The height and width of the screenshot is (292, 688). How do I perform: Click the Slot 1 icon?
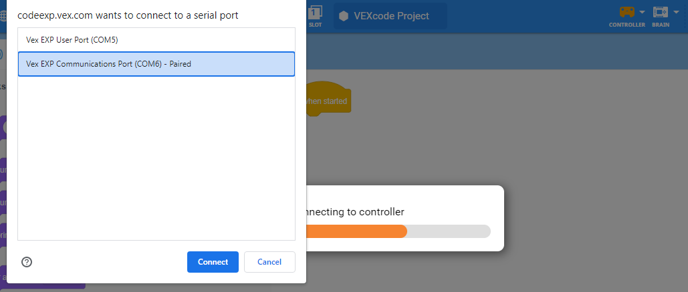click(316, 12)
